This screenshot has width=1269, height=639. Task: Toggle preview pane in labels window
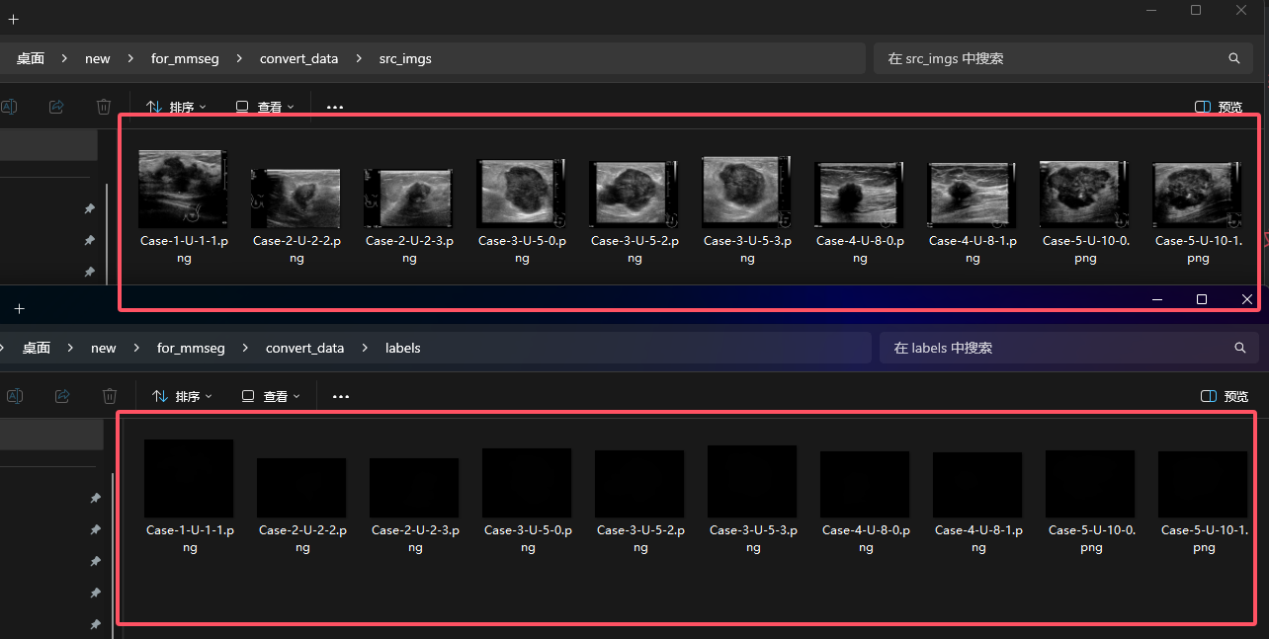pyautogui.click(x=1224, y=396)
